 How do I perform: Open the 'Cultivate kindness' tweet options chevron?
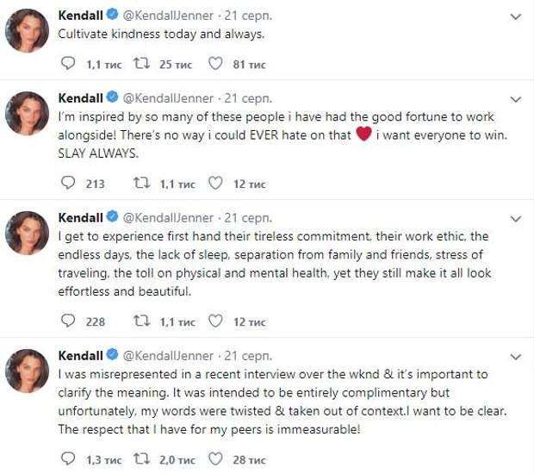(x=516, y=17)
